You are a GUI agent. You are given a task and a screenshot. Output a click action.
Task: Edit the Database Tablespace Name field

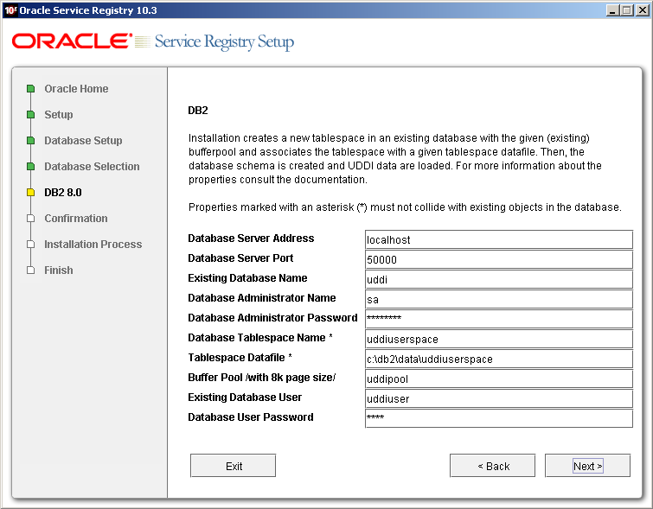point(499,340)
